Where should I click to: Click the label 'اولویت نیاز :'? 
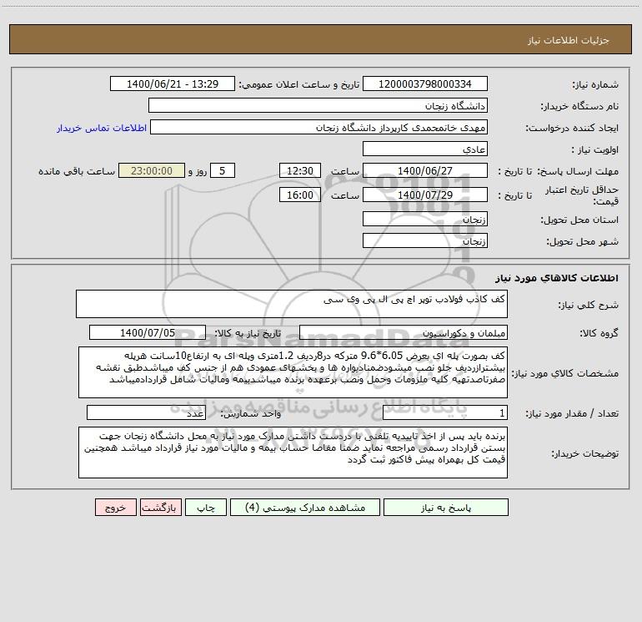[595, 149]
